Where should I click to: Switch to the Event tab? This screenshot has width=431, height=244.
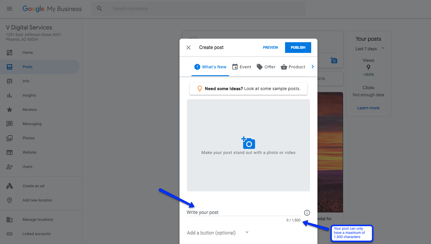coord(242,67)
